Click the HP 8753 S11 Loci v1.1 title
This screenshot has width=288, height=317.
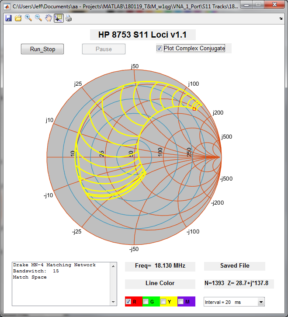[142, 35]
